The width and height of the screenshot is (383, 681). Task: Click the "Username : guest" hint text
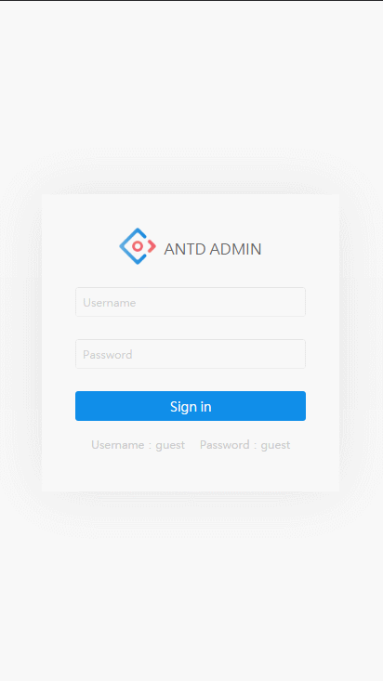pyautogui.click(x=138, y=445)
